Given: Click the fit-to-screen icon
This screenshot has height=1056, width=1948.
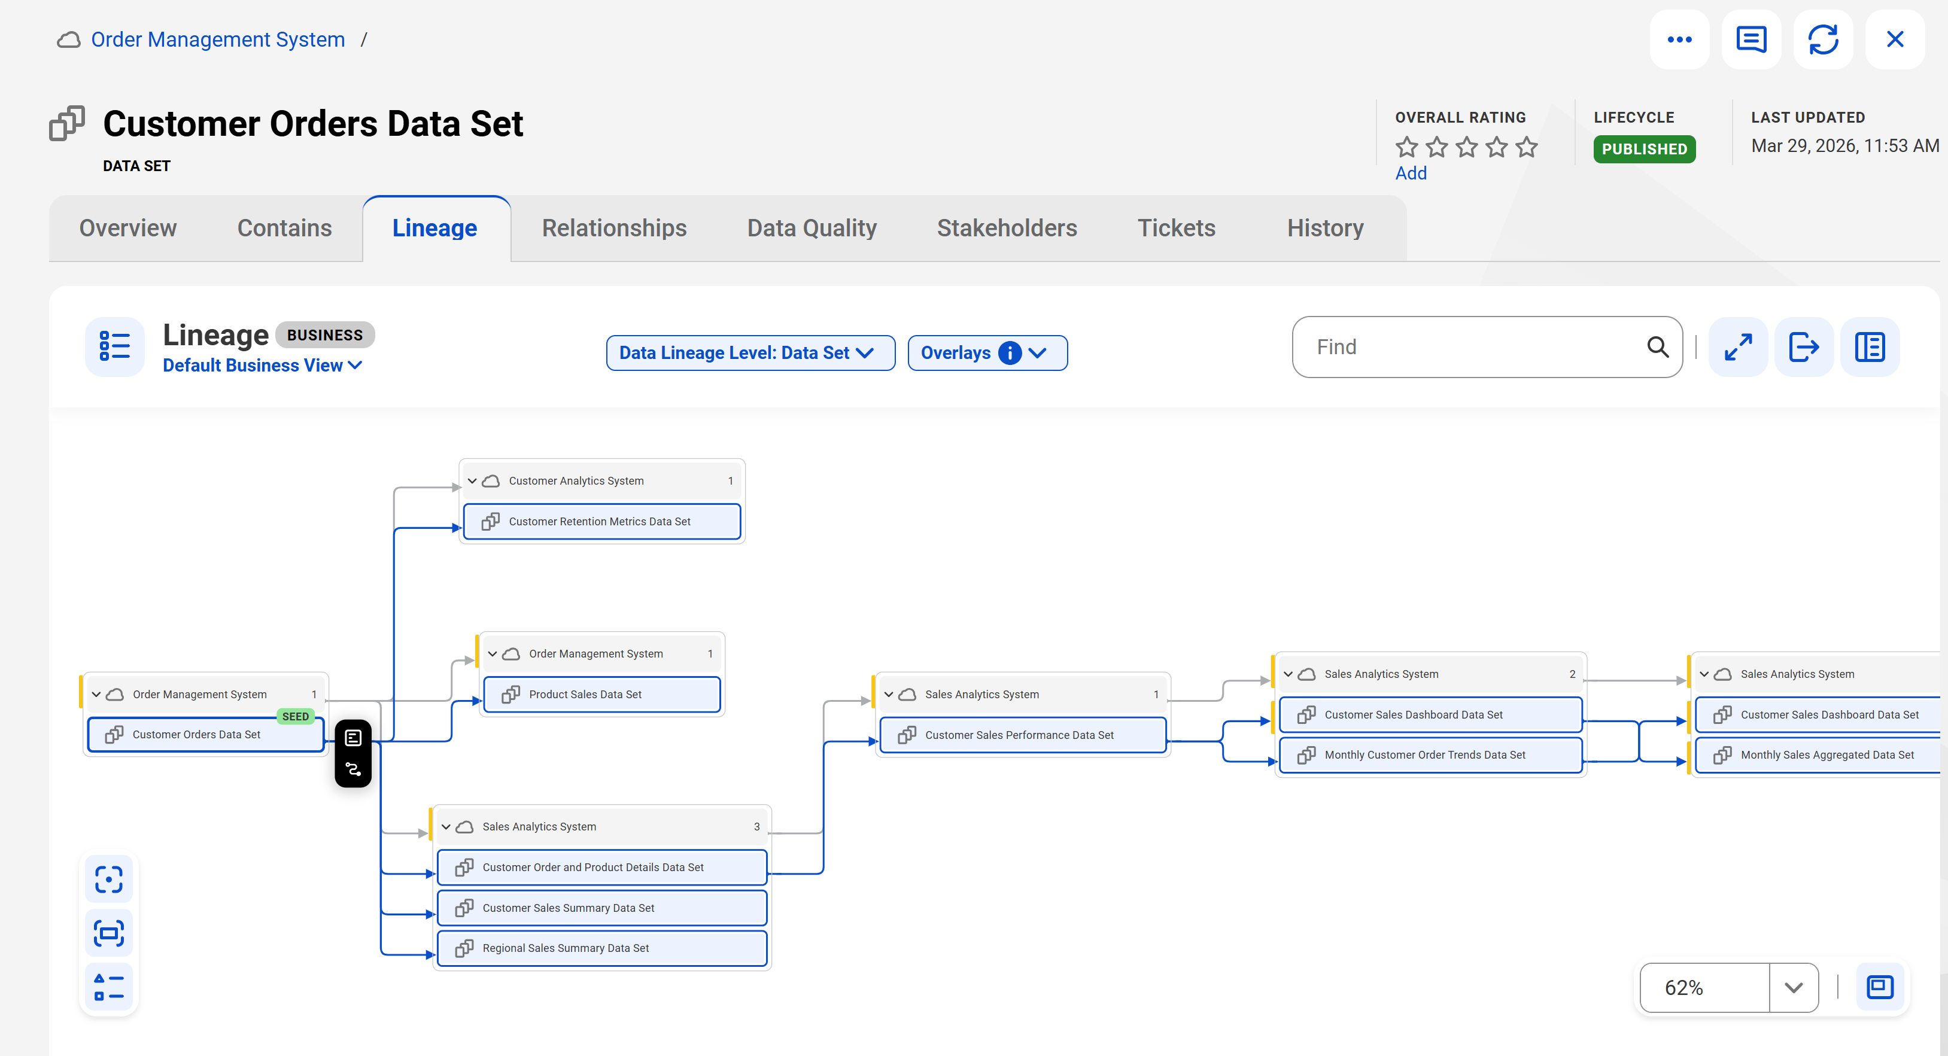Looking at the screenshot, I should pos(109,933).
